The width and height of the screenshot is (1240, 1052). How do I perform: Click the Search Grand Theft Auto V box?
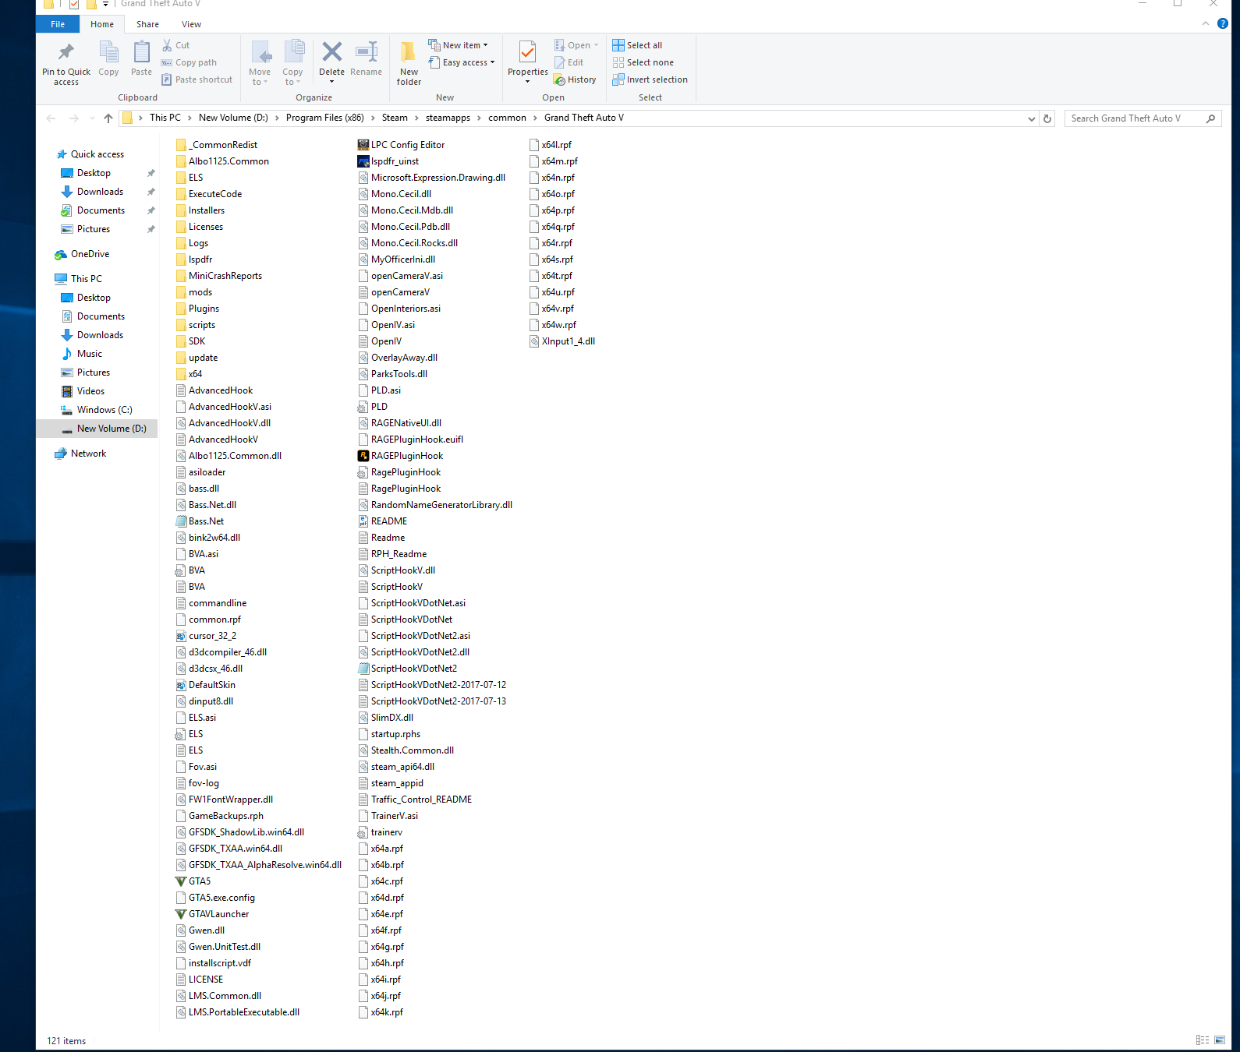(x=1143, y=118)
